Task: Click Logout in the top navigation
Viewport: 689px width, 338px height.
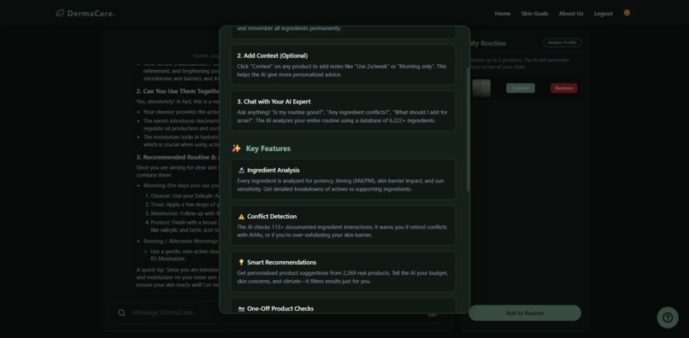Action: (603, 14)
